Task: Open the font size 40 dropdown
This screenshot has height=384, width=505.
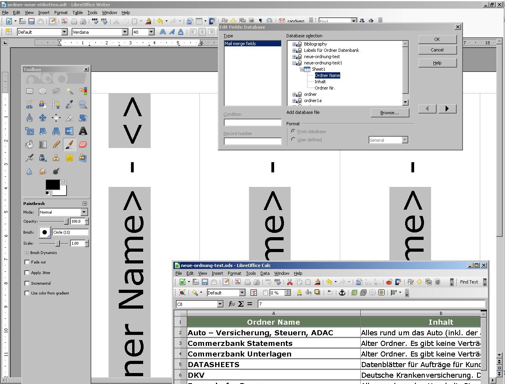Action: click(x=151, y=32)
